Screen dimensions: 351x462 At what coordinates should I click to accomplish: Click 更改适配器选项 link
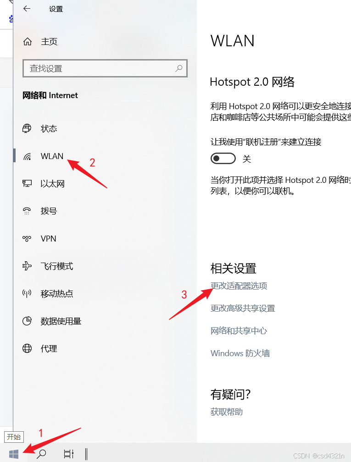pos(239,286)
